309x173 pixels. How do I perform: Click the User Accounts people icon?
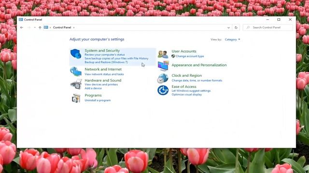163,54
